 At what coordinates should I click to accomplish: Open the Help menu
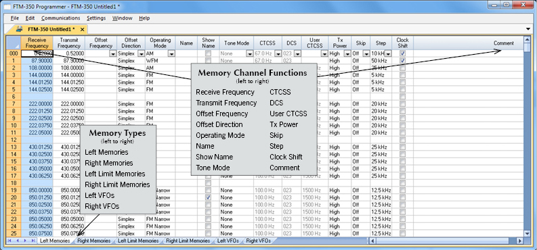pos(144,18)
